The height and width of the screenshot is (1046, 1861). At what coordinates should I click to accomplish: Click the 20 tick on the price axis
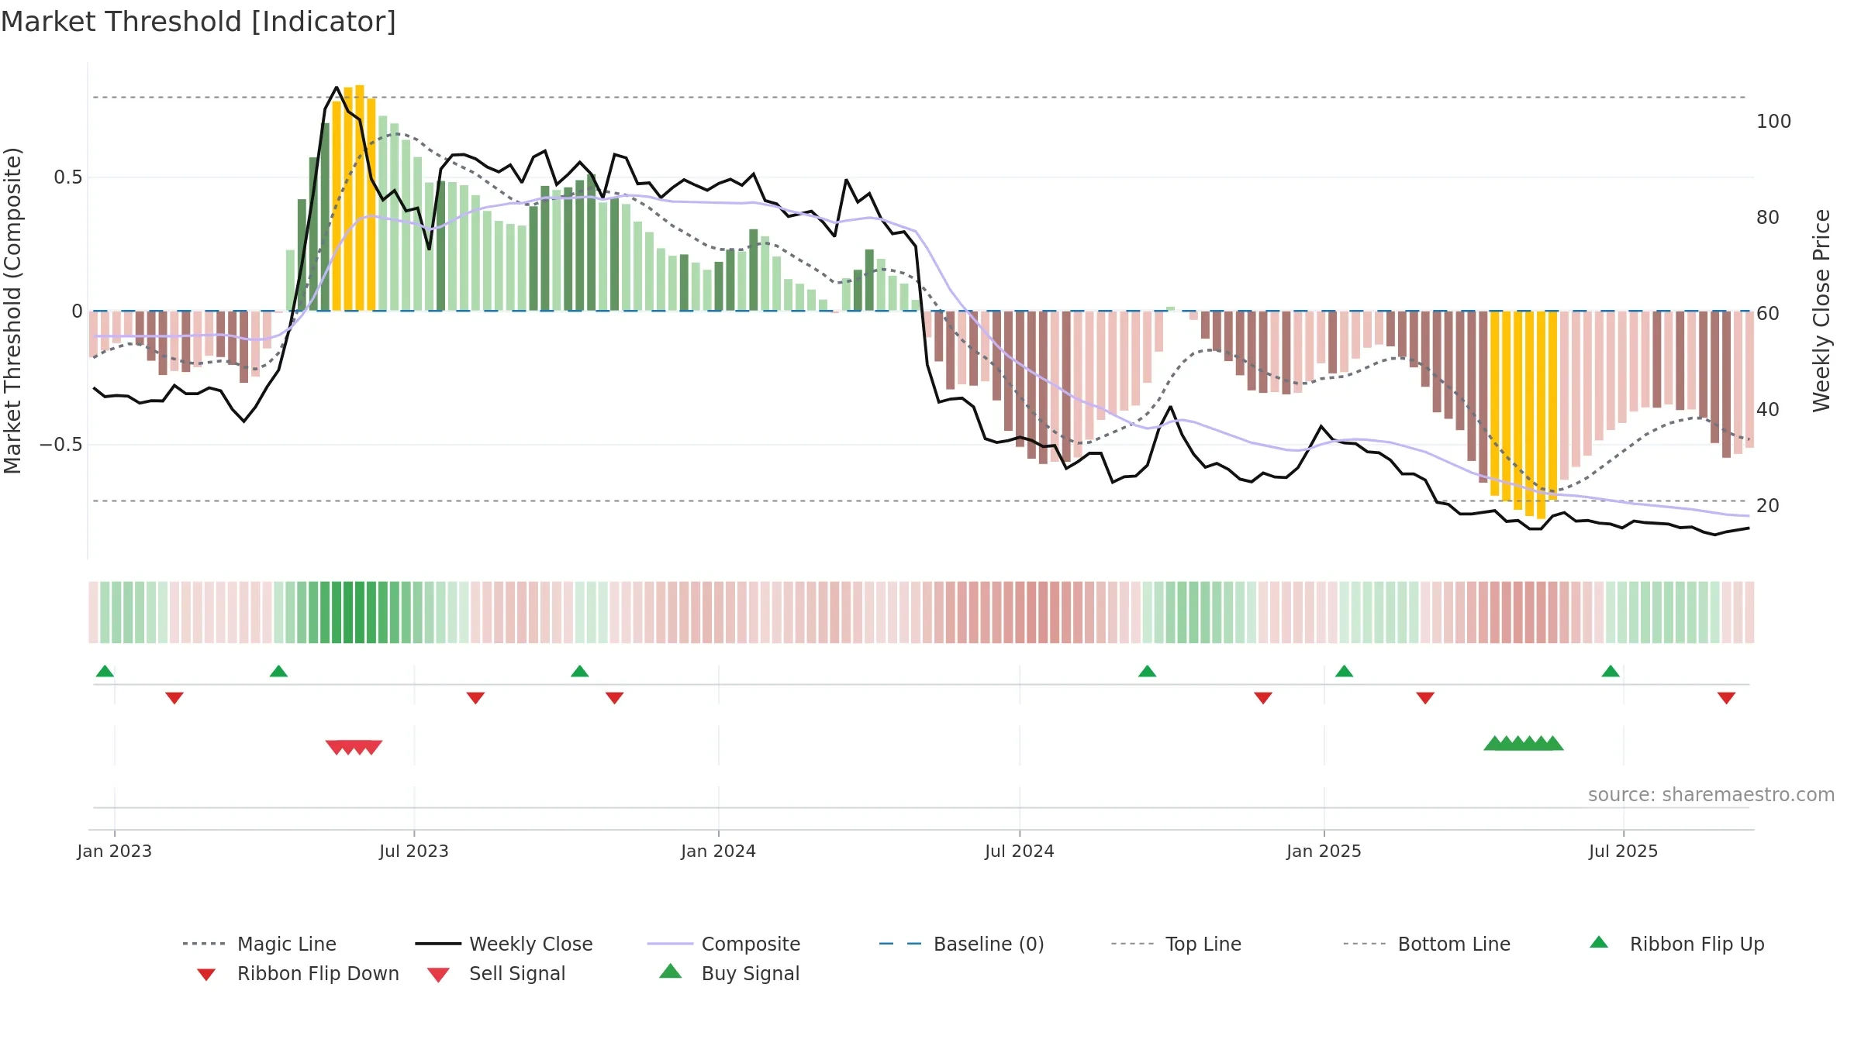[x=1768, y=506]
